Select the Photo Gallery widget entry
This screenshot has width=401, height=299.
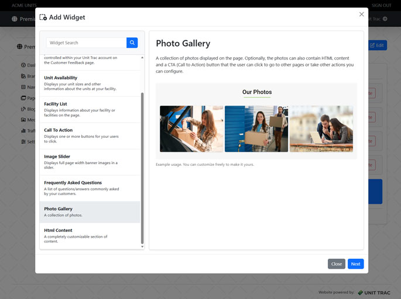click(90, 212)
